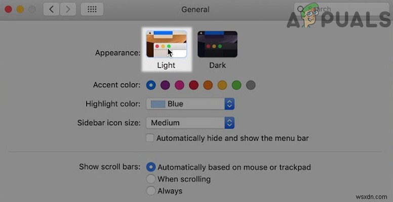393x202 pixels.
Task: Choose the blue accent color
Action: click(x=151, y=85)
